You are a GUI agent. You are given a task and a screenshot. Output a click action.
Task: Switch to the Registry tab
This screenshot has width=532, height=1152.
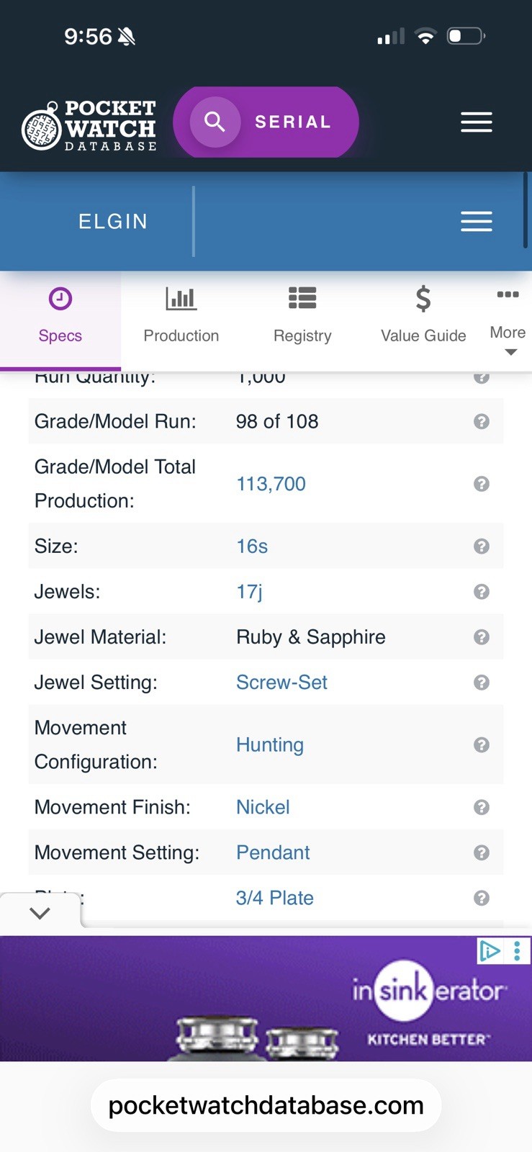[x=302, y=315]
